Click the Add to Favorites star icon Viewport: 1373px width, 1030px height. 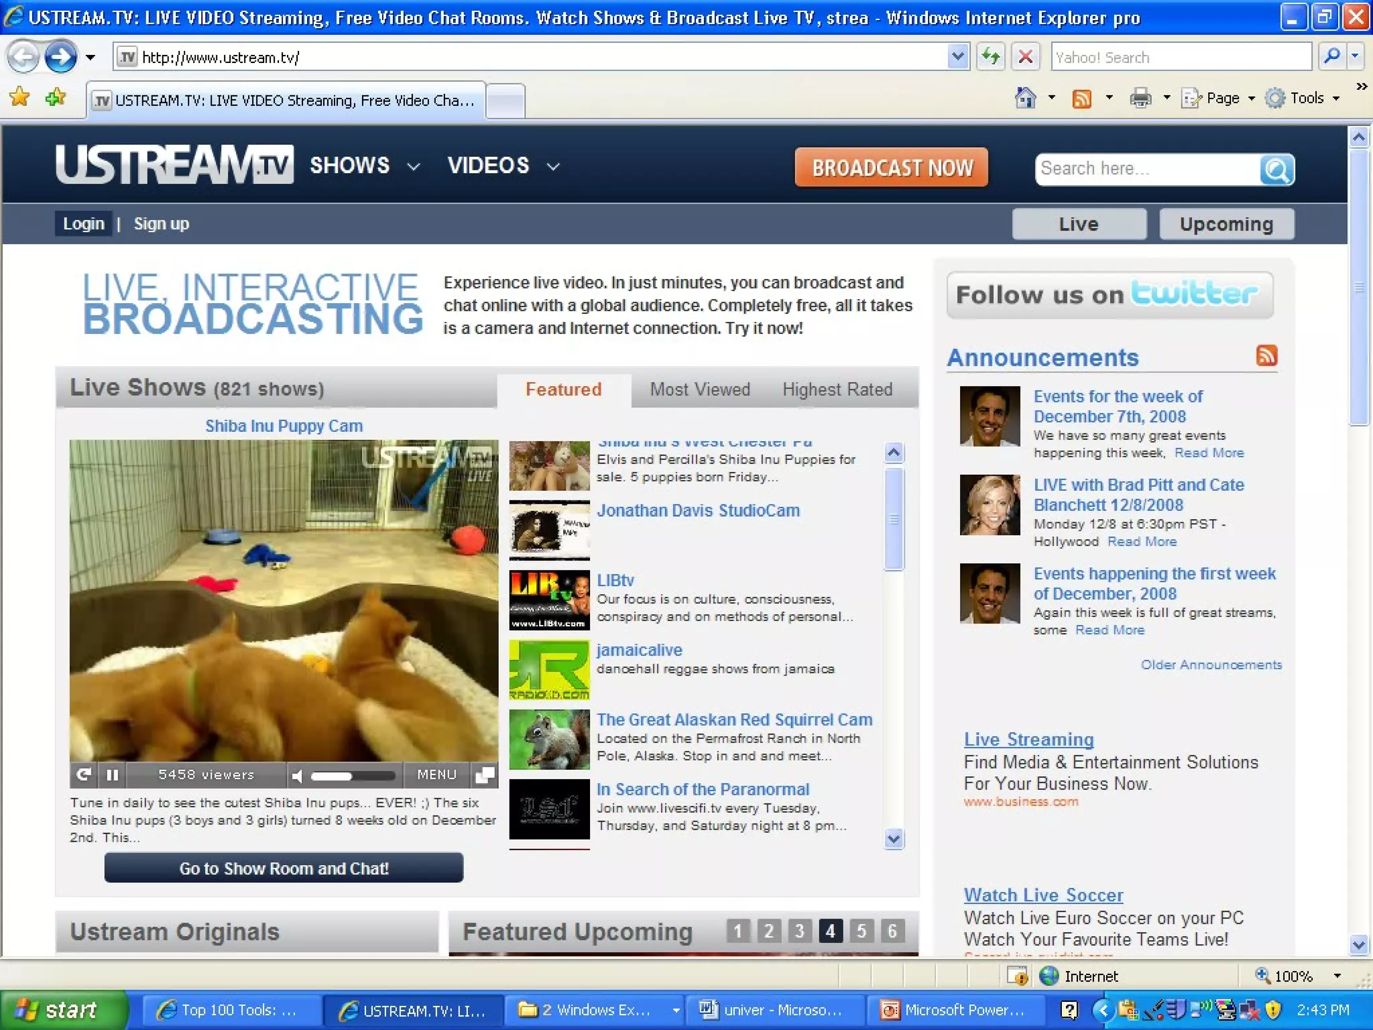[55, 98]
